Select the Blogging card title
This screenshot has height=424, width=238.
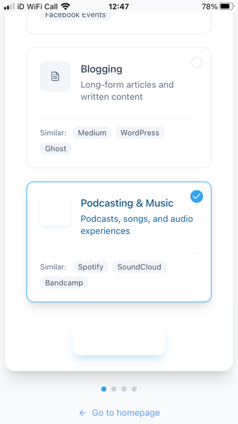tap(101, 69)
